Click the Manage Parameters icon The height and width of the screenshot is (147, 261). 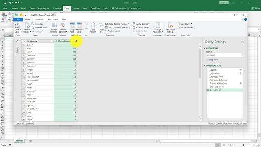tap(158, 26)
